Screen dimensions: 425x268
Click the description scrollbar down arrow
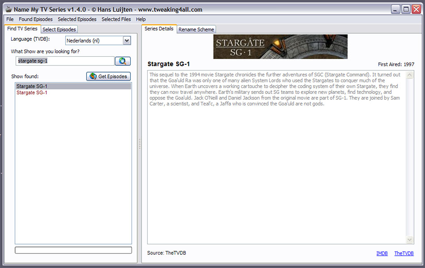pos(409,239)
